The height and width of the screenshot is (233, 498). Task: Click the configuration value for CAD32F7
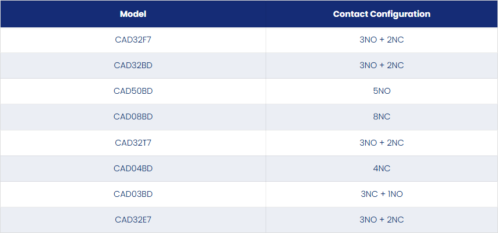click(382, 40)
